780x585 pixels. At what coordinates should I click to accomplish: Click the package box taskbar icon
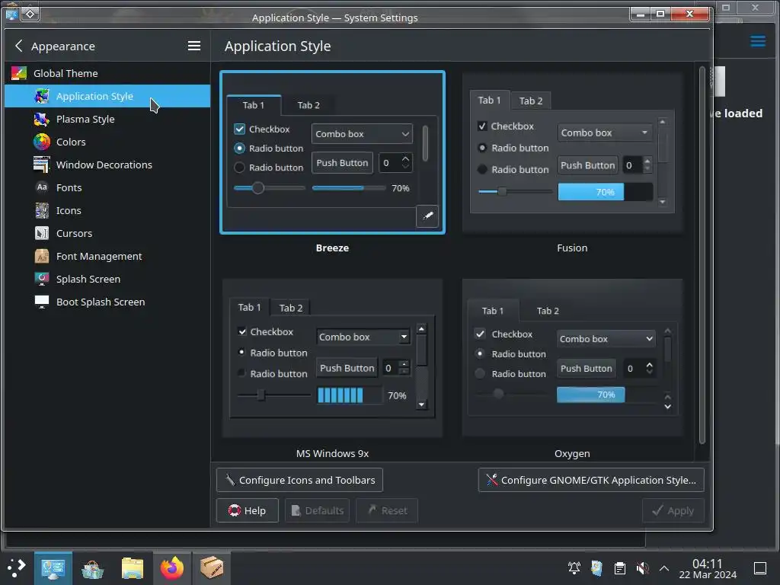pyautogui.click(x=212, y=568)
